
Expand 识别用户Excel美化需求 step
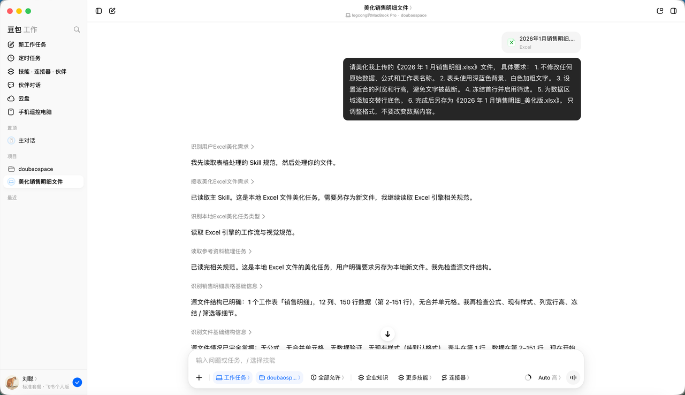tap(223, 147)
